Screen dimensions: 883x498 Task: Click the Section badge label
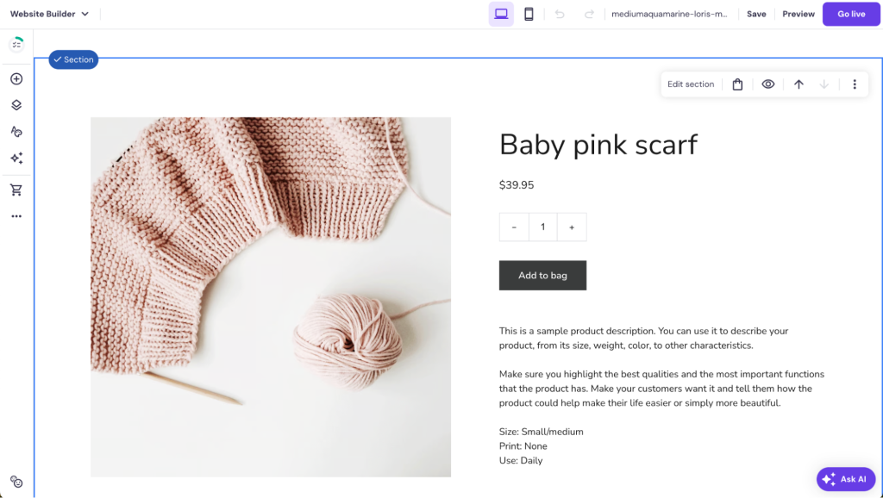tap(73, 59)
